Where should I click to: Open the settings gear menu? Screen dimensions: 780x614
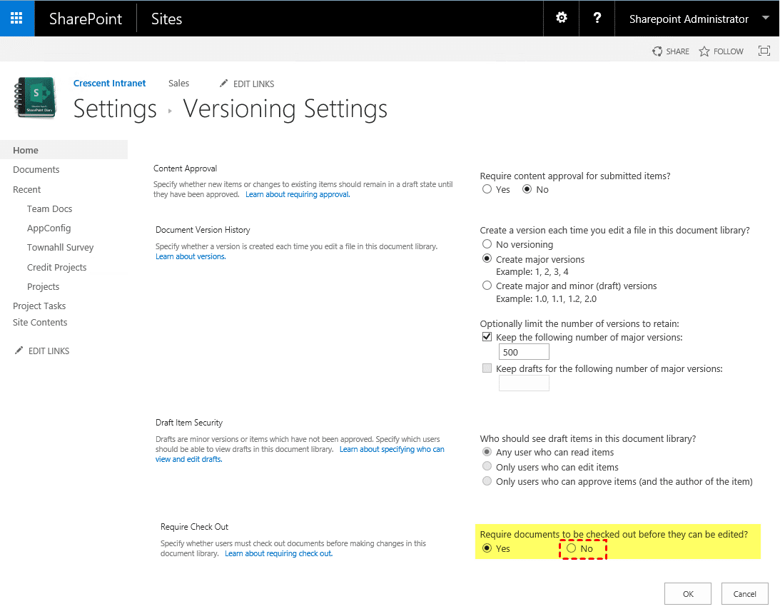point(562,19)
